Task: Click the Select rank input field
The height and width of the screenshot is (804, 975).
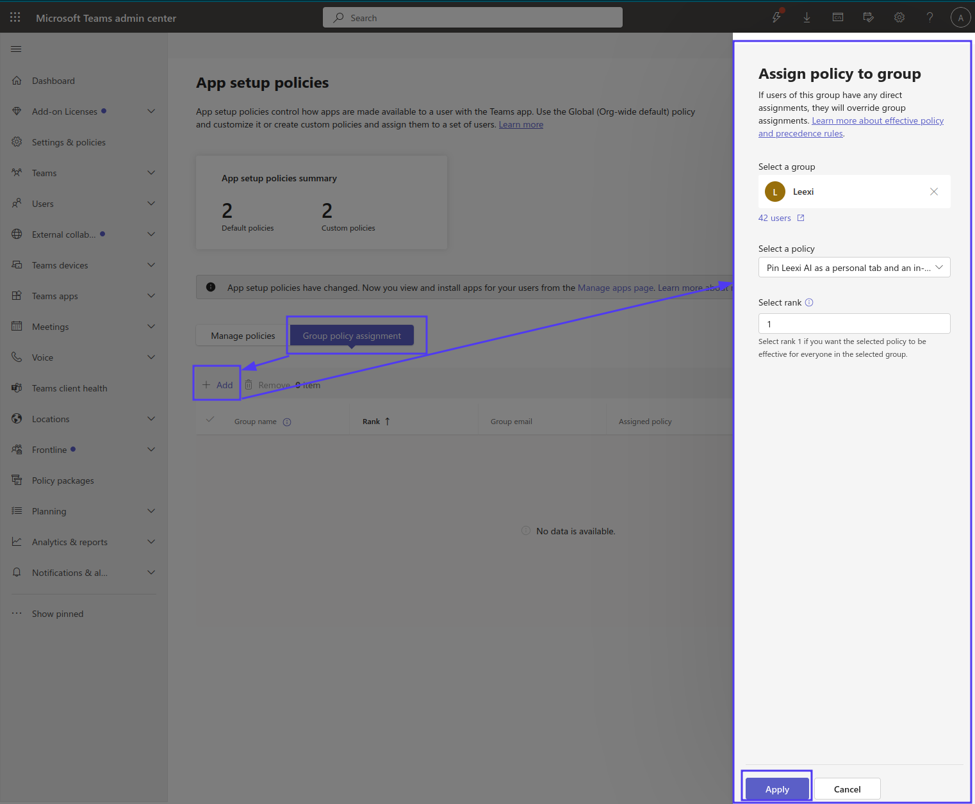Action: (x=854, y=324)
